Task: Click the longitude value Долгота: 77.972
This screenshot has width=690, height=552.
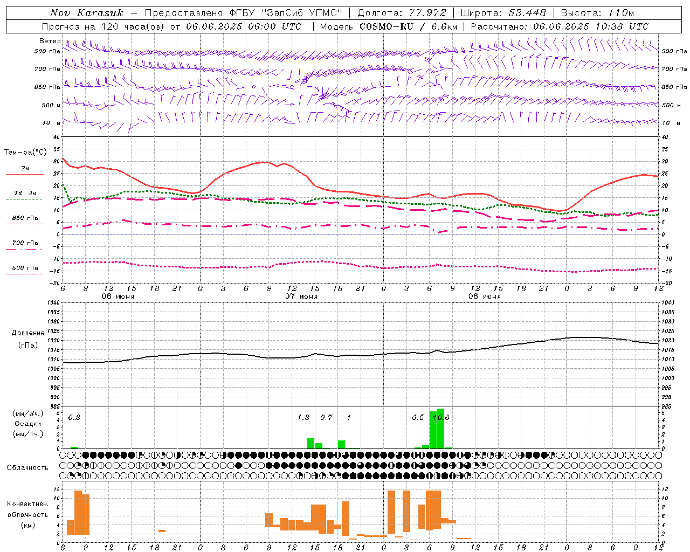Action: (x=402, y=13)
